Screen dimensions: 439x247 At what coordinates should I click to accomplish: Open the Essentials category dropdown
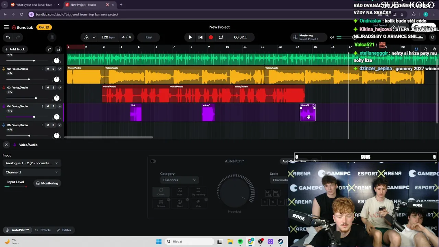(179, 180)
